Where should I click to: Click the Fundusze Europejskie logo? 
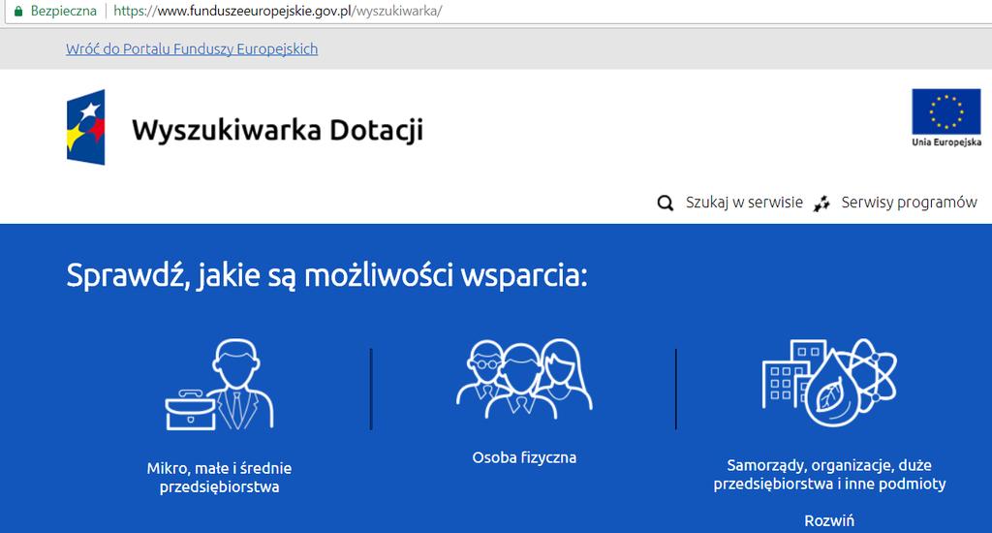coord(86,127)
